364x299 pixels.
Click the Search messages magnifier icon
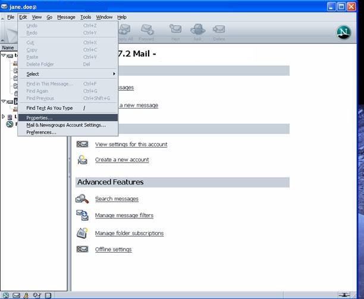(82, 199)
